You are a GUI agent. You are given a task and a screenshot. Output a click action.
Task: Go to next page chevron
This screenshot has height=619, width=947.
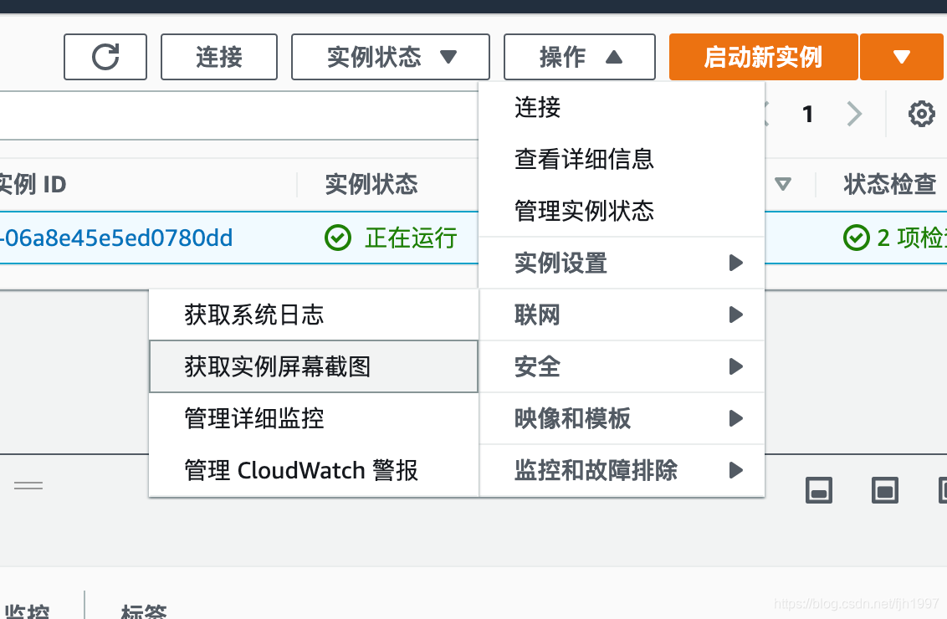(853, 114)
